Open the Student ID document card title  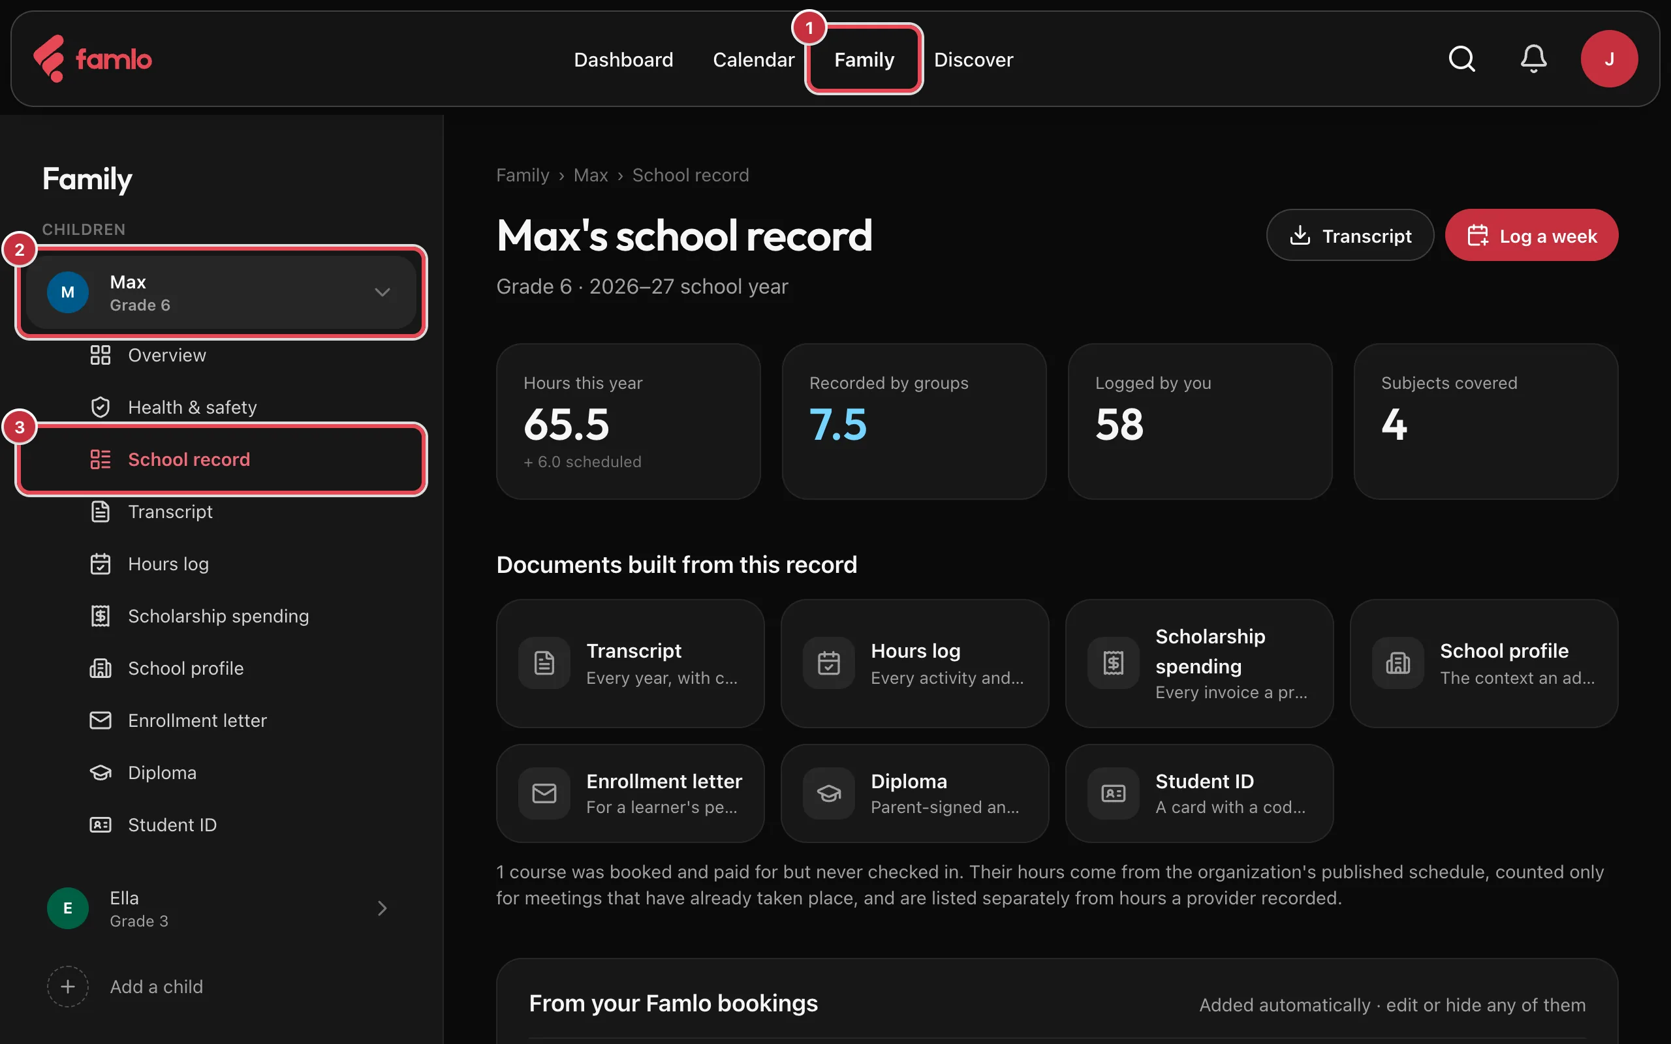click(1204, 782)
